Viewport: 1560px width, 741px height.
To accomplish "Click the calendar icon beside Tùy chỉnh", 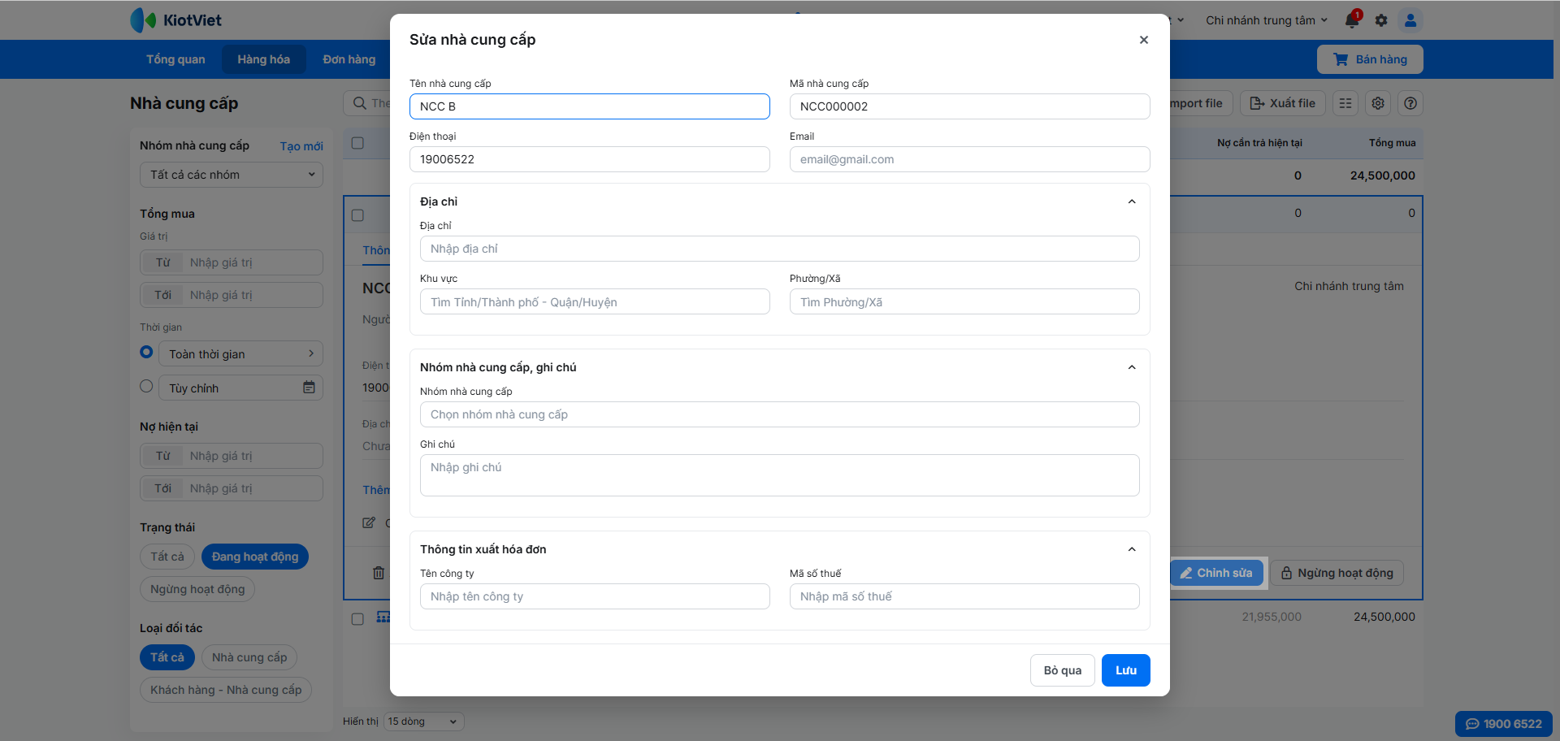I will (309, 388).
